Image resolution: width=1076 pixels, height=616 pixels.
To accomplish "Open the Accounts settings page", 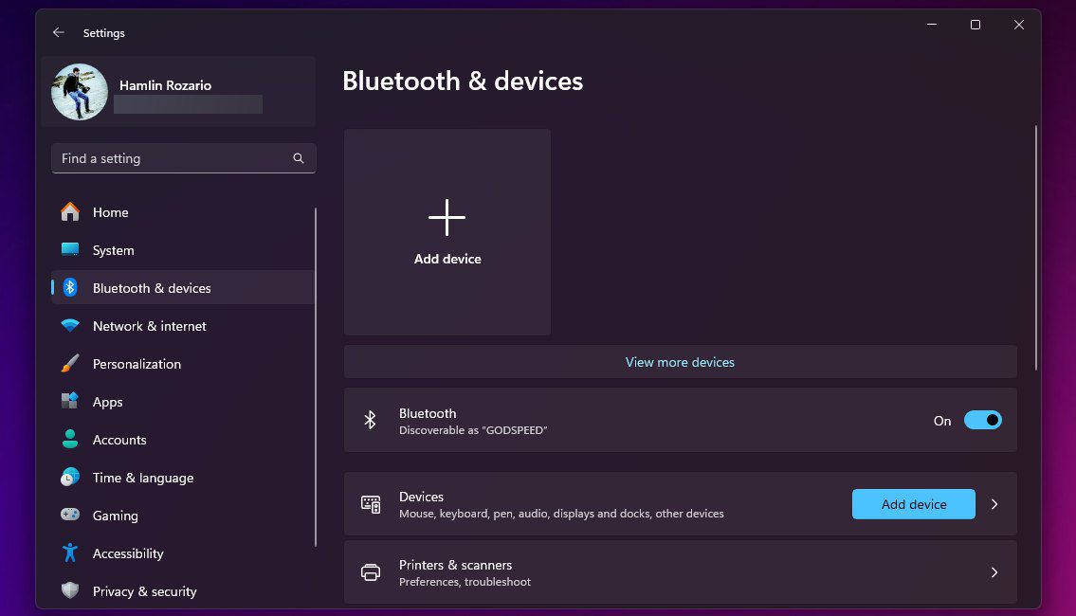I will point(119,440).
